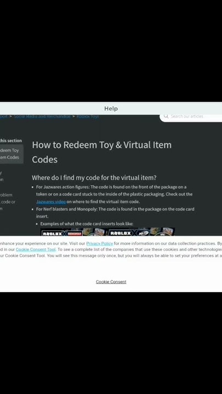
Task: Click the Roblox Monopoly code card image
Action: click(x=74, y=232)
